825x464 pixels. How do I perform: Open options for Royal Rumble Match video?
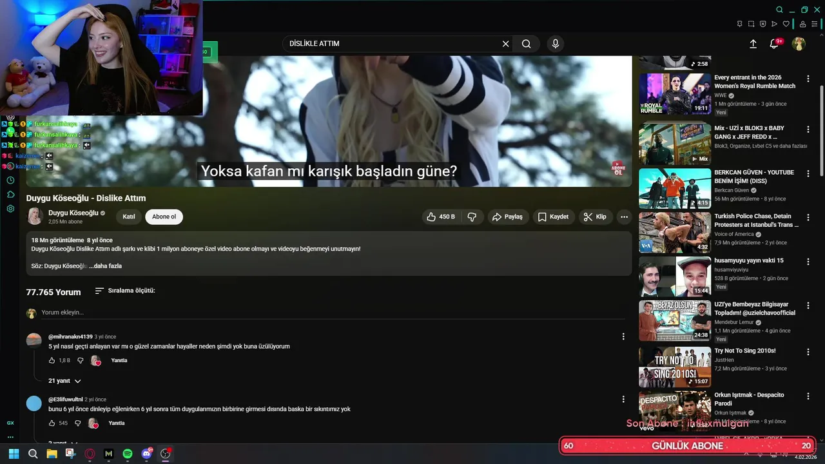(x=808, y=79)
